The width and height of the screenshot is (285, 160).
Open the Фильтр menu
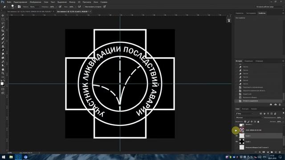click(x=72, y=2)
